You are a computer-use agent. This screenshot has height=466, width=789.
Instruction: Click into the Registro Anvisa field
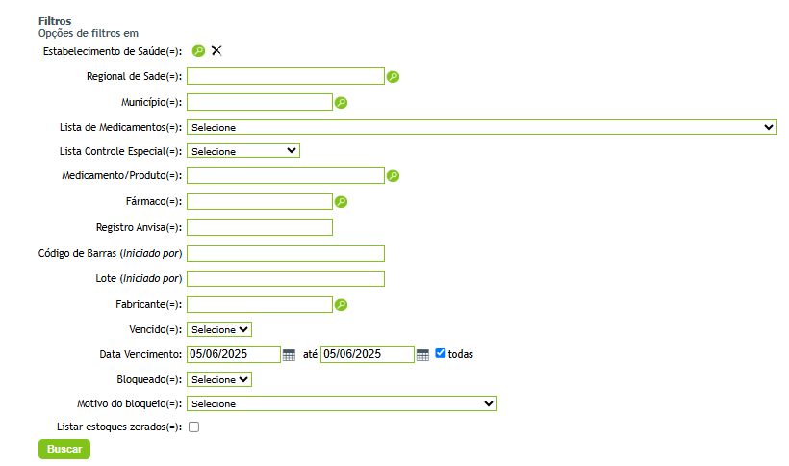[x=260, y=227]
